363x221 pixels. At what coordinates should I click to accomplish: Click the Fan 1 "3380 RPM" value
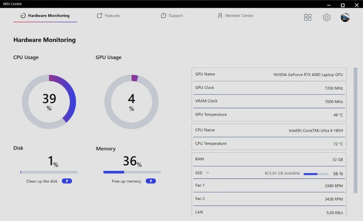[334, 186]
